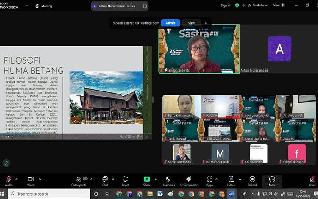Show hidden system tray icons

click(253, 194)
